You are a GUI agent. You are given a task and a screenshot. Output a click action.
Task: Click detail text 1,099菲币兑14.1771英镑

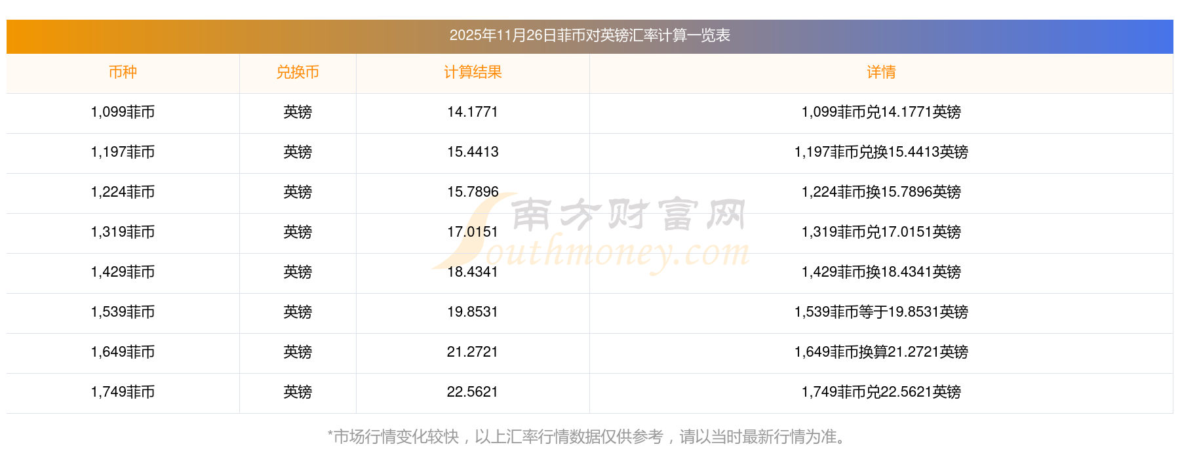point(881,112)
